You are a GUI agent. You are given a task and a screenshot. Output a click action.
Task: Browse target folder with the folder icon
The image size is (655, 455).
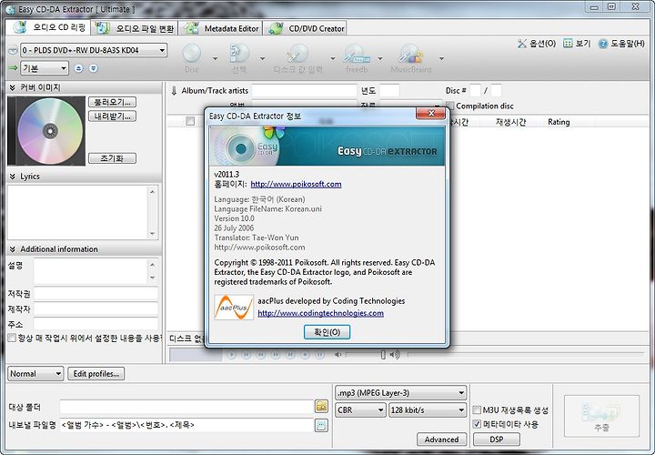[x=321, y=406]
